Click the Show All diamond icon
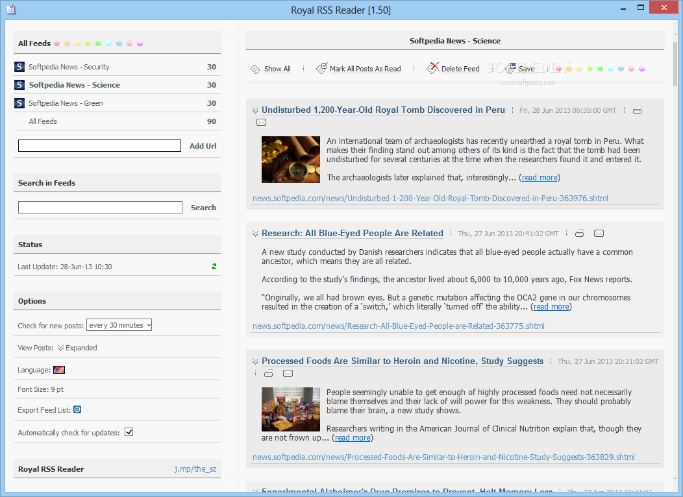This screenshot has height=497, width=683. click(x=255, y=69)
